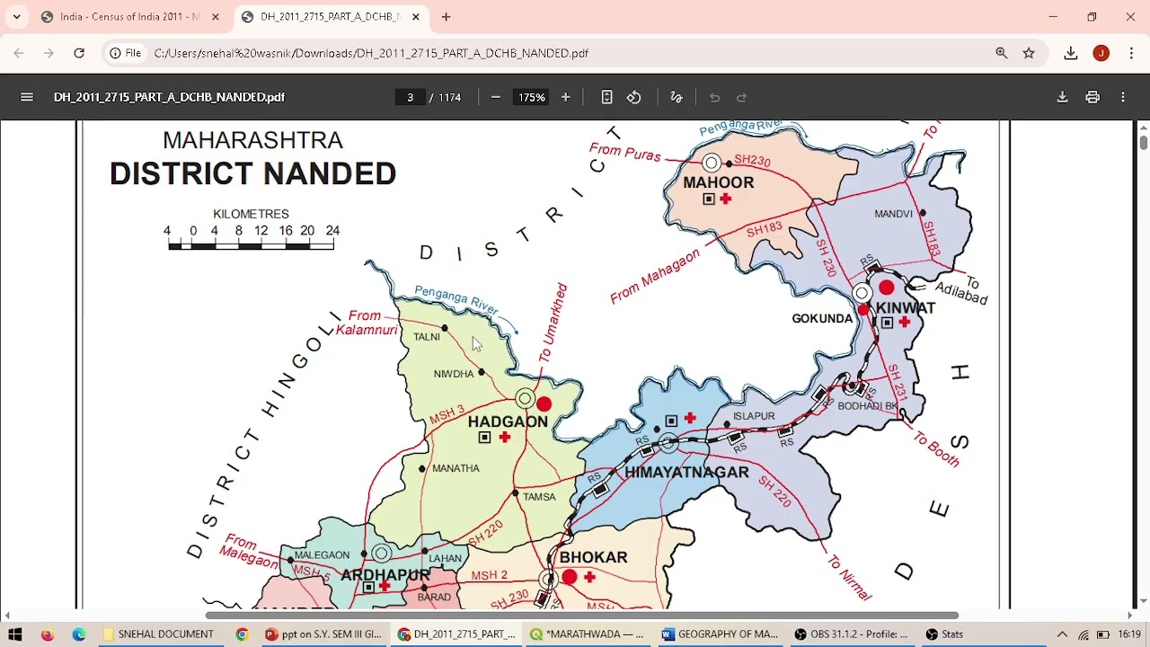Viewport: 1150px width, 647px height.
Task: Click the File site info chip
Action: click(x=126, y=53)
